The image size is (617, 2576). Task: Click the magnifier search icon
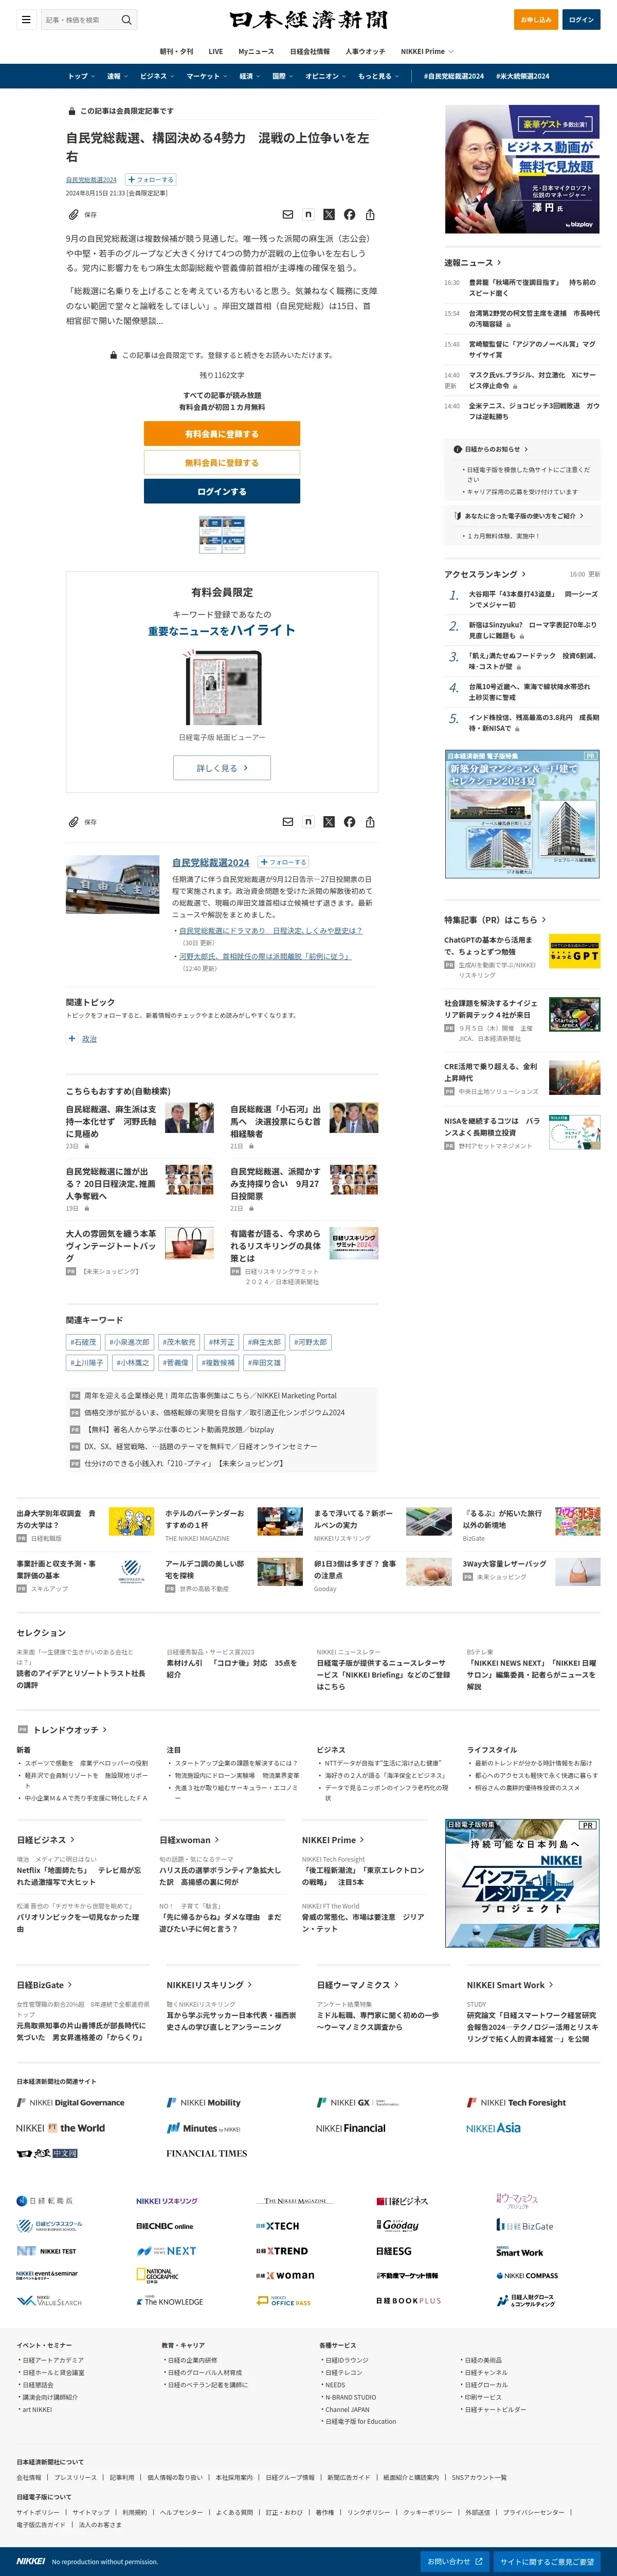126,20
